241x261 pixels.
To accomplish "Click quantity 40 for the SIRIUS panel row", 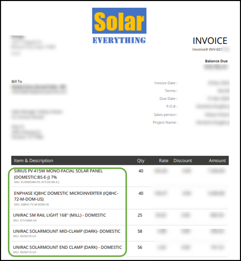I will pos(141,171).
